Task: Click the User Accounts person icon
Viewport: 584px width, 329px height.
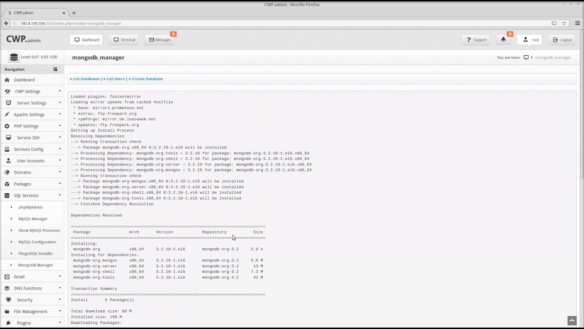Action: [9, 161]
